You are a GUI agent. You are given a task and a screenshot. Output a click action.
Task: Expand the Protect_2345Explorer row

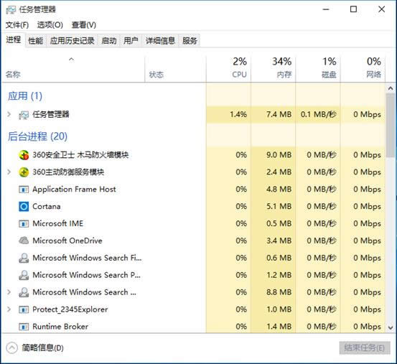point(9,309)
